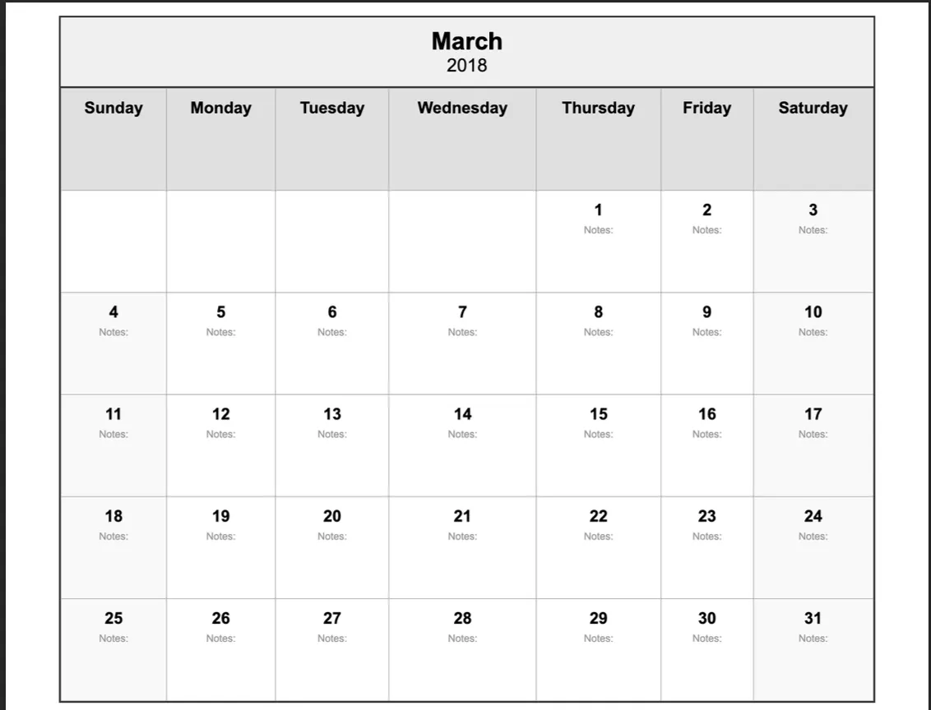Click Notes under March 27

point(331,639)
